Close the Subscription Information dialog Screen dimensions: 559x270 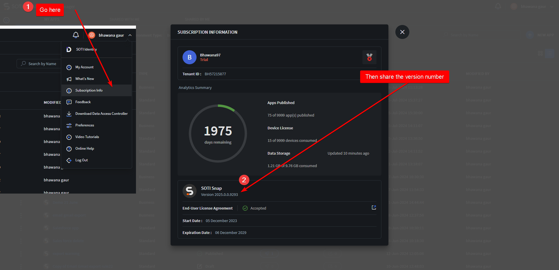coord(402,32)
